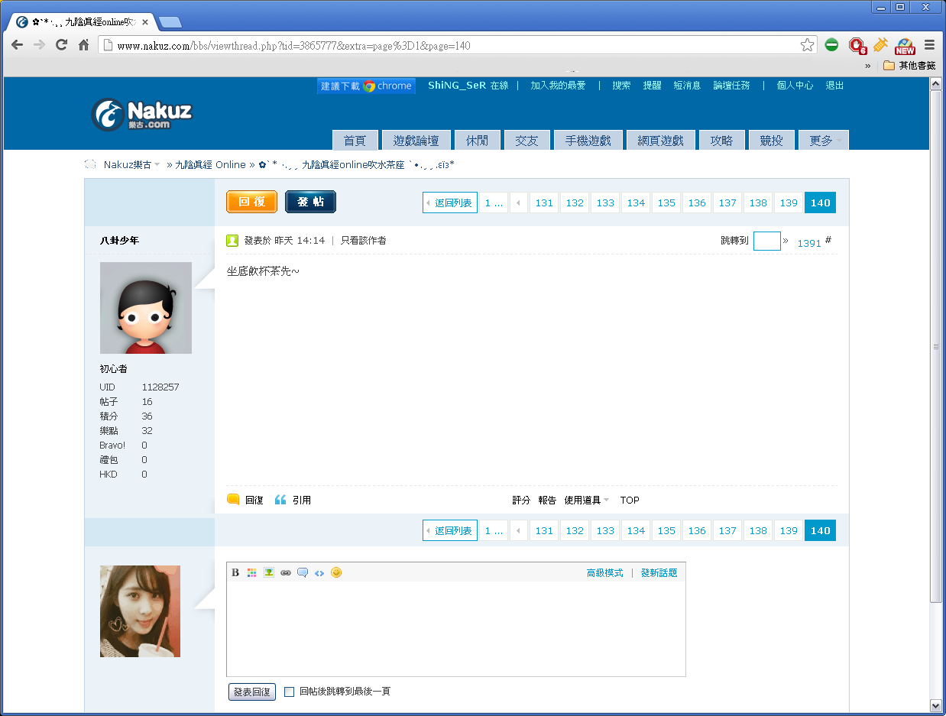
Task: Check 回帖後跳轉到最後一頁 checkbox
Action: click(x=289, y=692)
